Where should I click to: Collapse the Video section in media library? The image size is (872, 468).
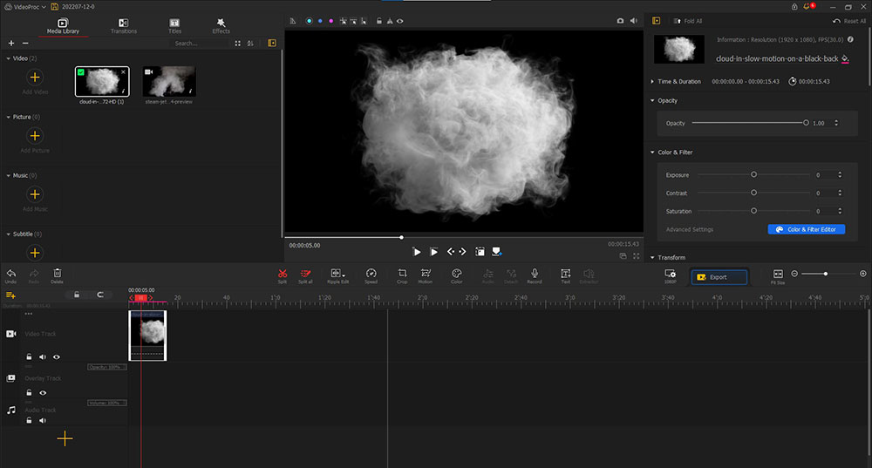coord(9,58)
